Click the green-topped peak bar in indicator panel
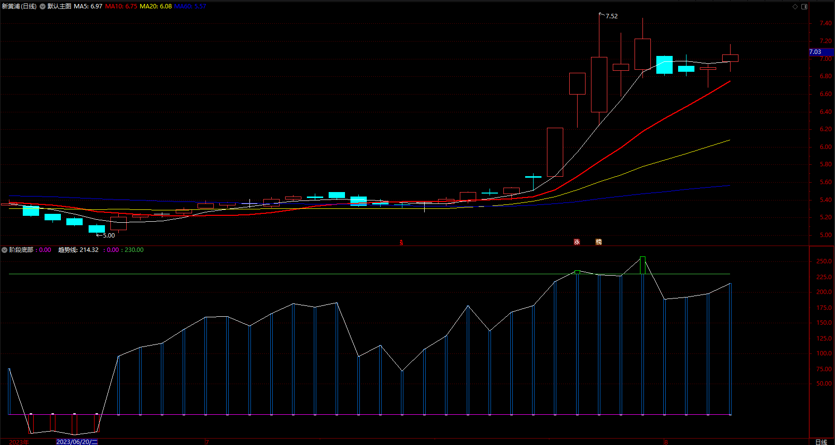Viewport: 835px width, 445px height. point(642,265)
